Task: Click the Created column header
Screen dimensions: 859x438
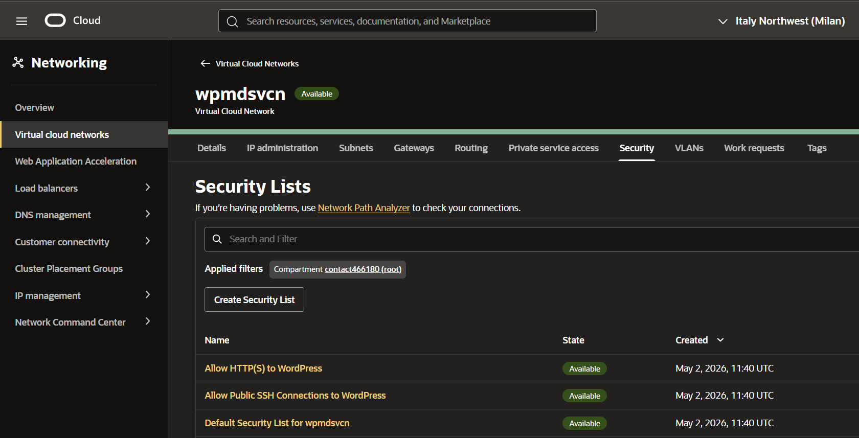Action: coord(691,340)
